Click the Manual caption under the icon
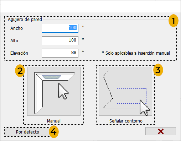Viewport: 181px width, 141px height. 54,121
